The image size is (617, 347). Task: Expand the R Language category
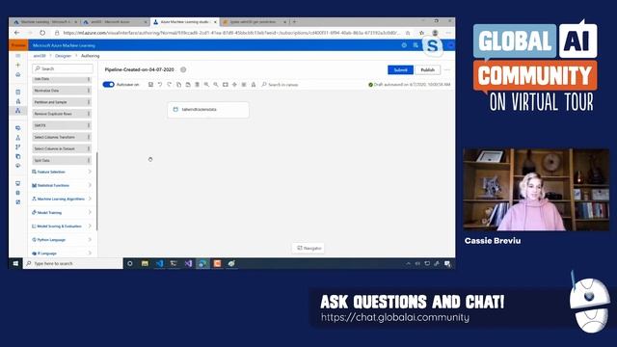click(x=62, y=254)
